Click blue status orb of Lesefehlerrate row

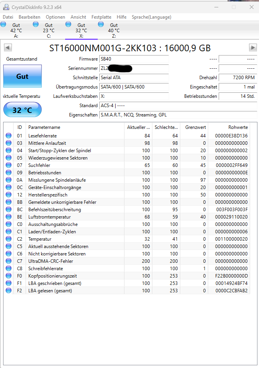tap(9, 135)
